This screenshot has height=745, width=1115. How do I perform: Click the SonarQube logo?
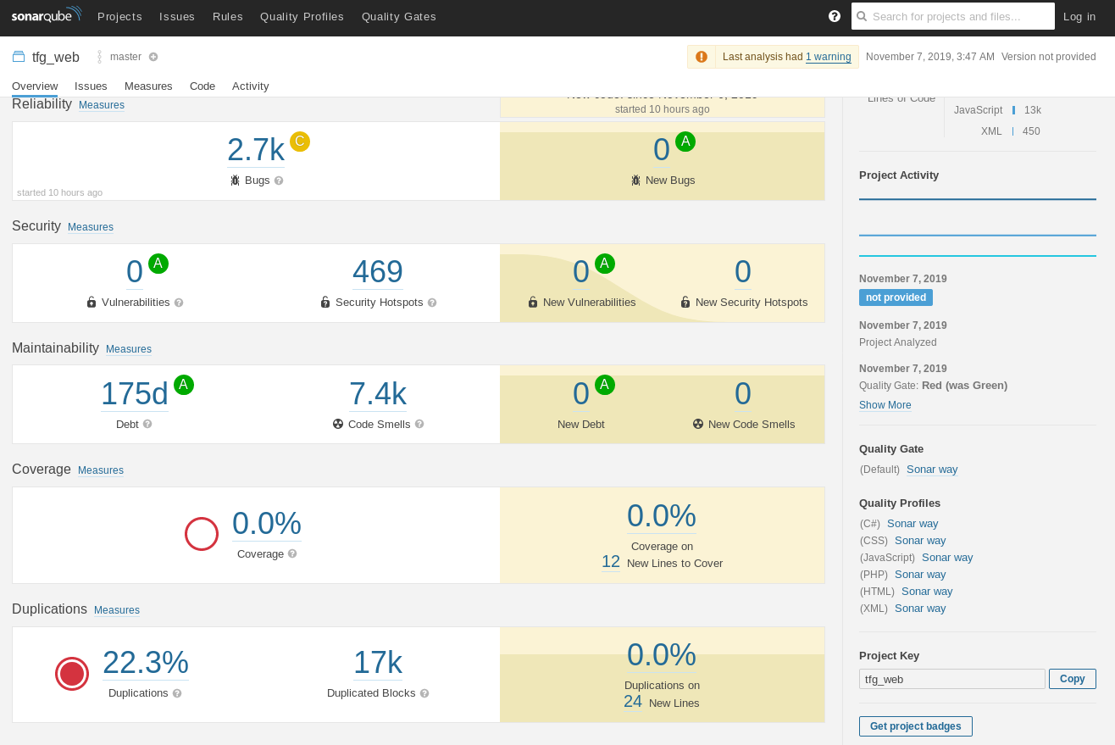tap(47, 14)
